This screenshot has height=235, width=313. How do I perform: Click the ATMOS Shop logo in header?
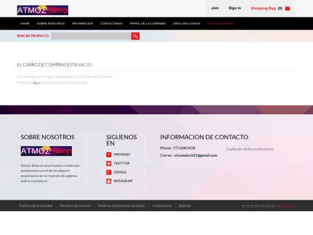[42, 10]
